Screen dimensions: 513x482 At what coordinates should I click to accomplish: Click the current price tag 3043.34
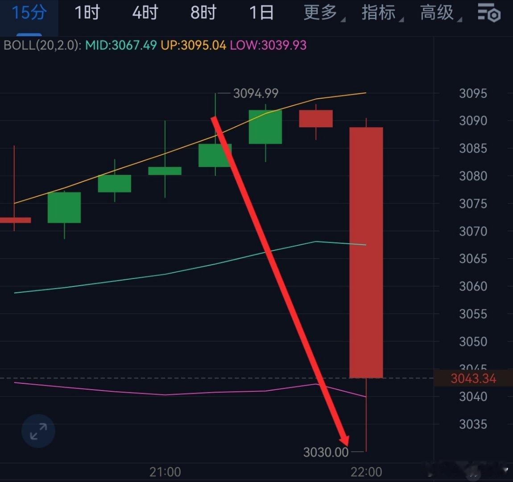pos(473,378)
